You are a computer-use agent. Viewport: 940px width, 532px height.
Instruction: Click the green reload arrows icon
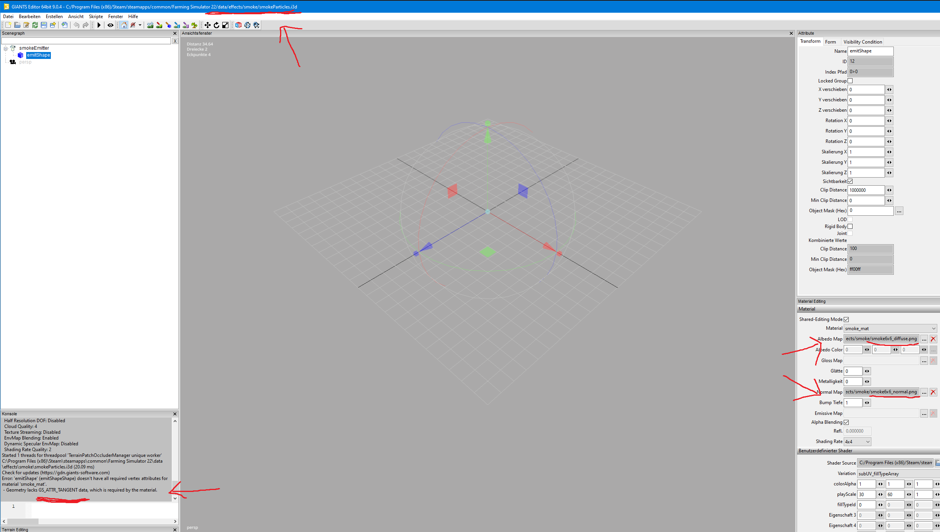[x=35, y=25]
